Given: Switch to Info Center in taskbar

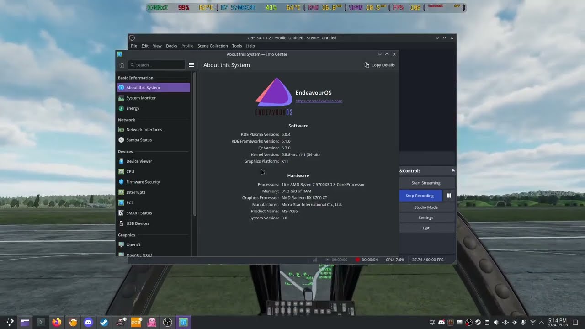Looking at the screenshot, I should pyautogui.click(x=183, y=322).
